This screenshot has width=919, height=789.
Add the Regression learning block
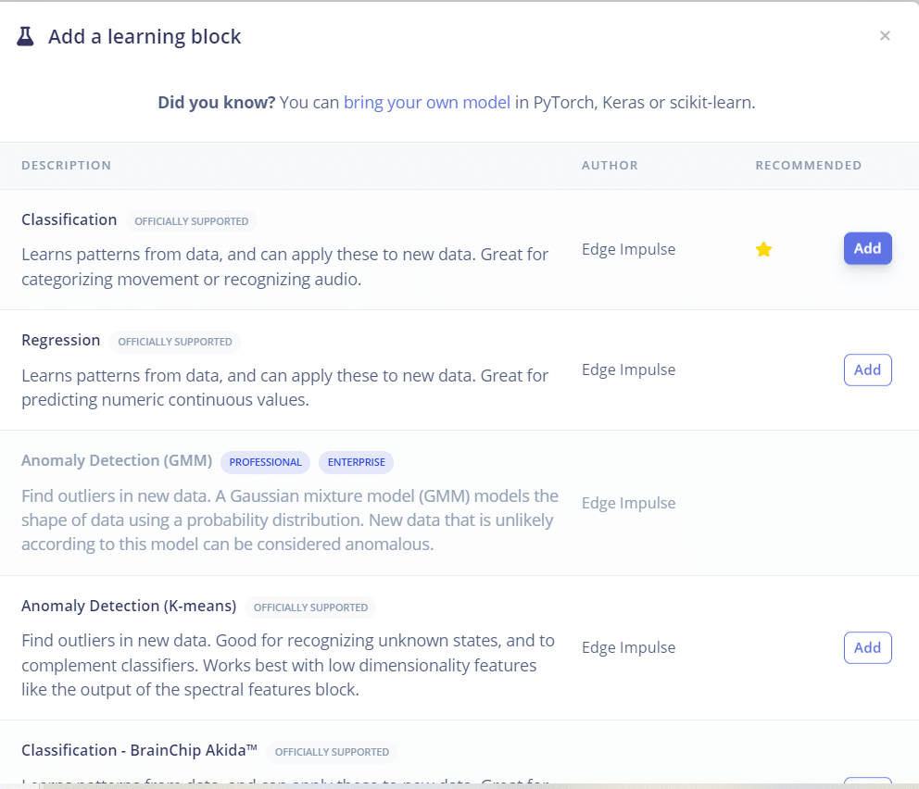tap(867, 369)
